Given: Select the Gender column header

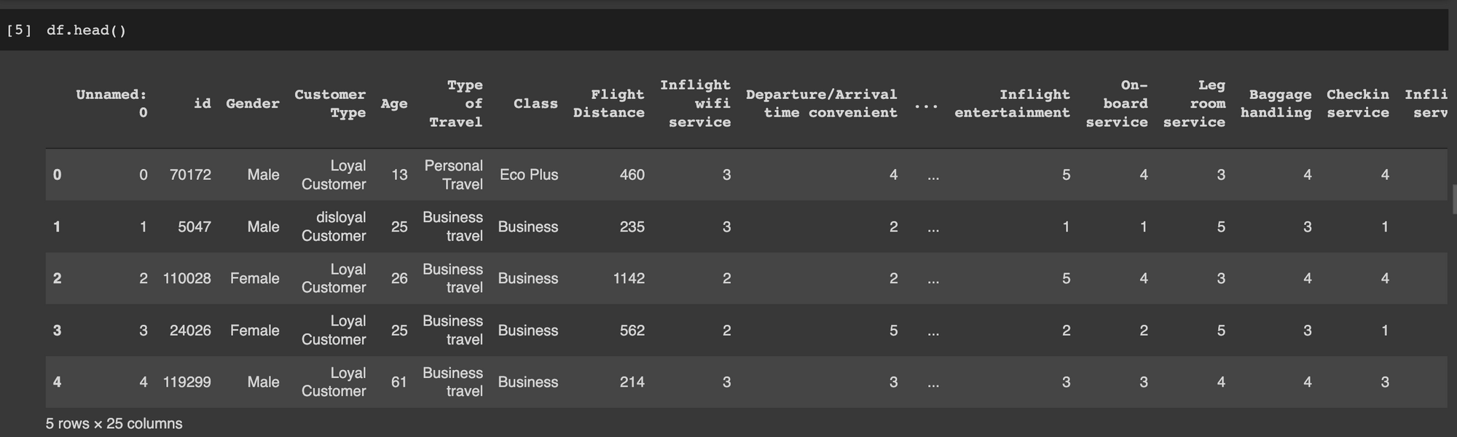Looking at the screenshot, I should pos(253,103).
